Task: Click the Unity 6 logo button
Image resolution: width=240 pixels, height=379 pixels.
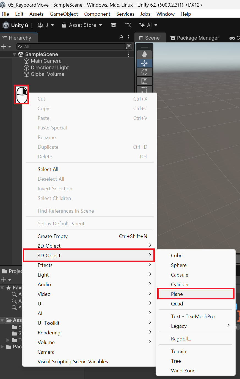Action: point(15,25)
